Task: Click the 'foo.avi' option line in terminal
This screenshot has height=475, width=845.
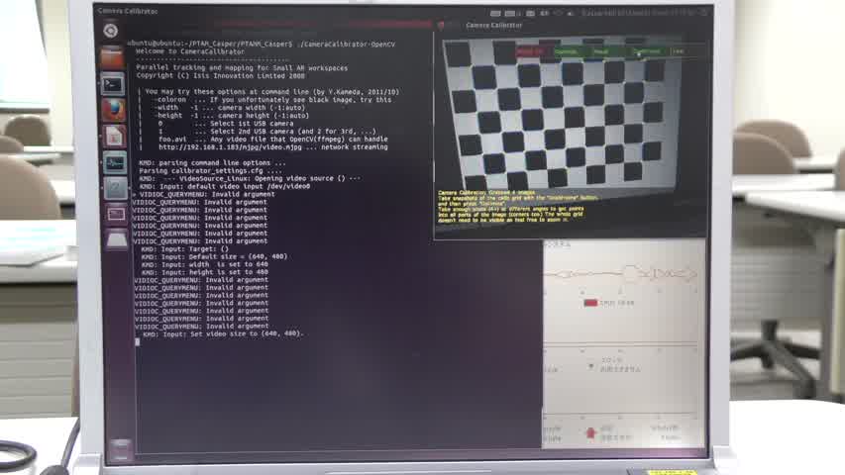Action: tap(273, 139)
